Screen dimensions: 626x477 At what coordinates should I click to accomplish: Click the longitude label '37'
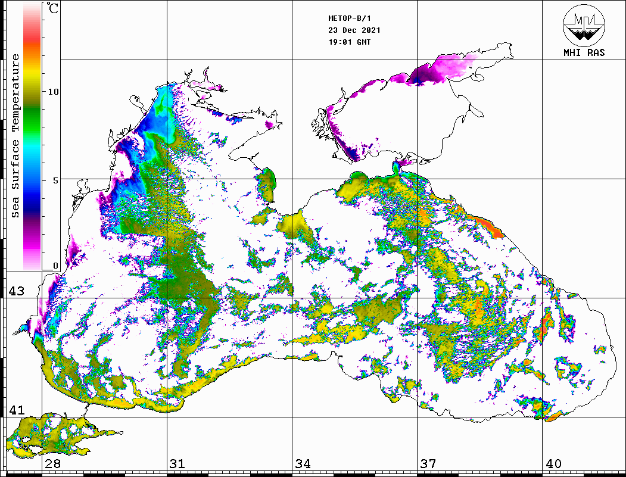[428, 464]
